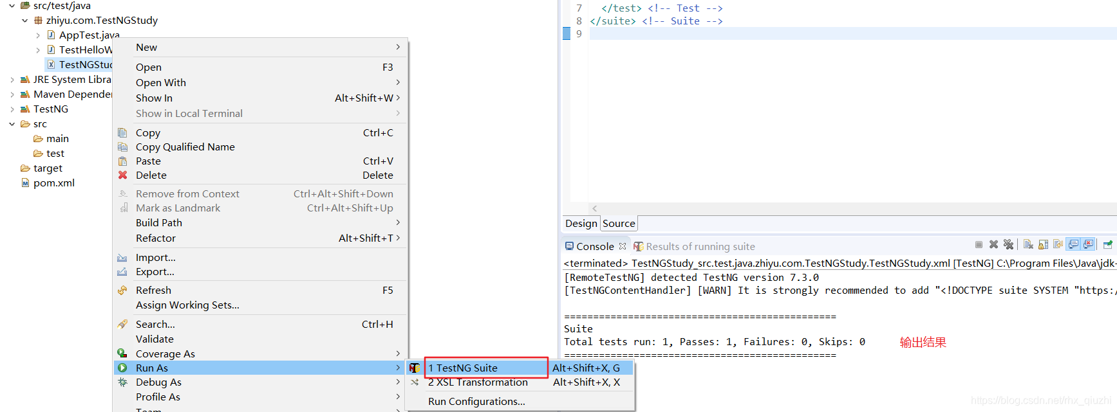The image size is (1117, 412).
Task: Click the Clear Console icon
Action: coord(1028,245)
